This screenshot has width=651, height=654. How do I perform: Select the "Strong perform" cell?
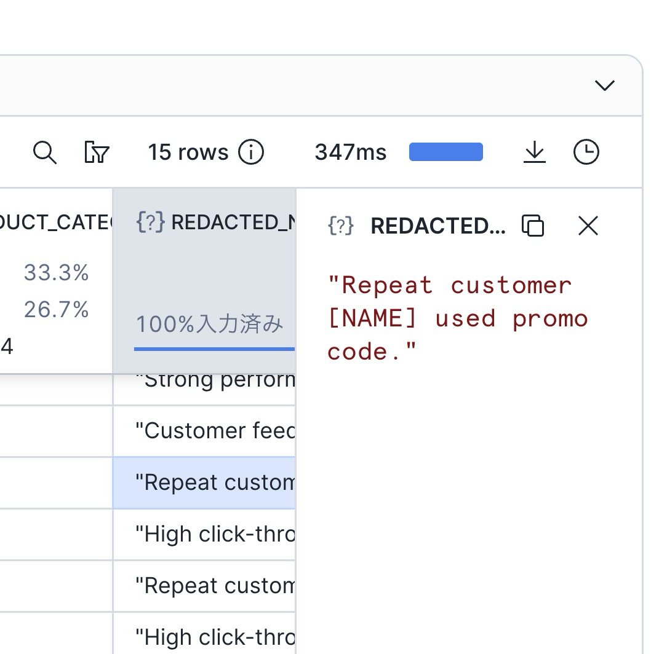[x=204, y=389]
